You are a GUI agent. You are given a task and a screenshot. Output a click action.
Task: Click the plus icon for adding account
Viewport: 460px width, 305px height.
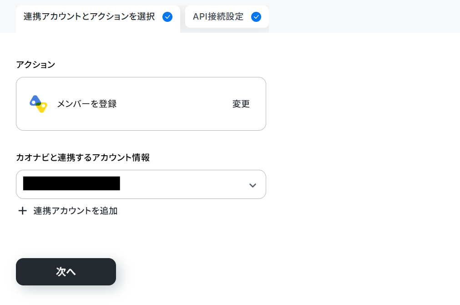(23, 211)
